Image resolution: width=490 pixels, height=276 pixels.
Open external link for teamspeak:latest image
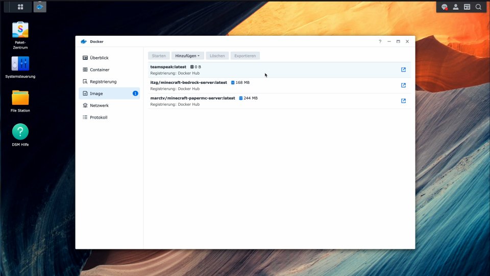click(403, 70)
